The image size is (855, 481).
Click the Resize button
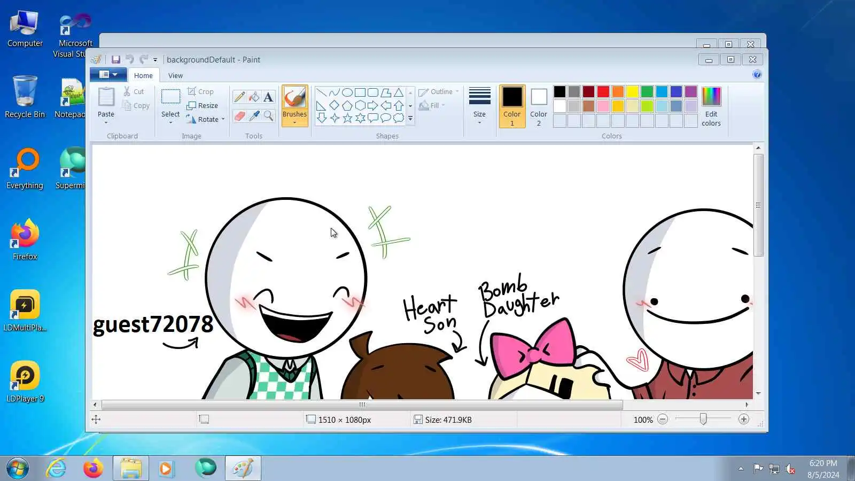[202, 105]
